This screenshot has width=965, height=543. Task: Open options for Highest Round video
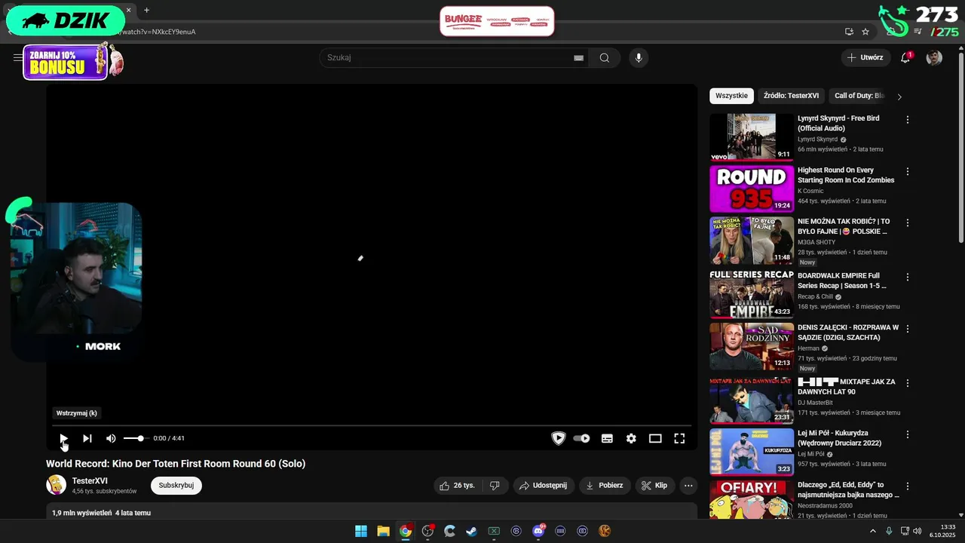click(908, 171)
